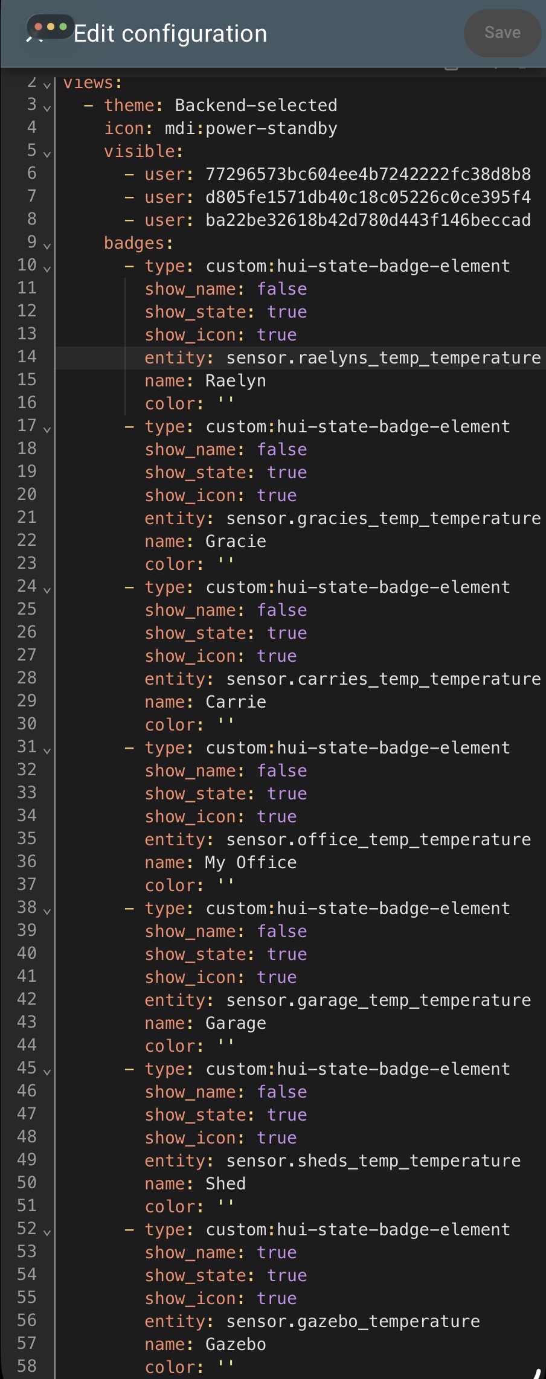Fold the Shed badge block at line 45
Screen dimensions: 546x1379
point(47,1072)
